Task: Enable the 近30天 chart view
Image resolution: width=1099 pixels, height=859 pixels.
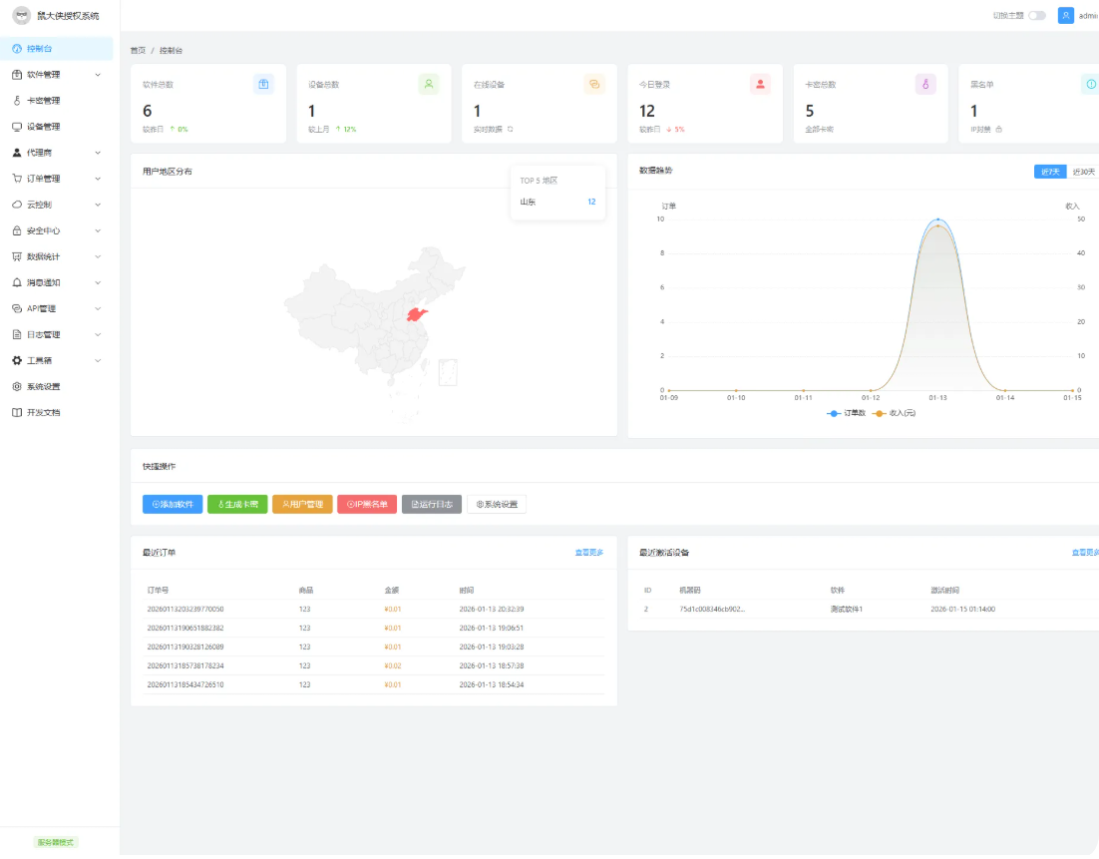Action: pyautogui.click(x=1084, y=171)
